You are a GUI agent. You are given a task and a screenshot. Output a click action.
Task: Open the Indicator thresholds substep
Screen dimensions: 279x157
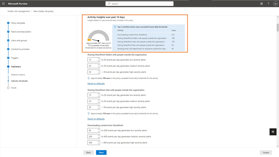19,81
